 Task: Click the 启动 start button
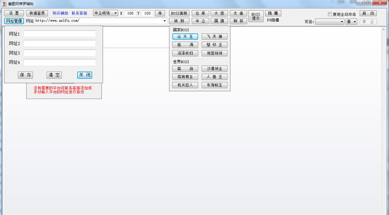pyautogui.click(x=368, y=13)
